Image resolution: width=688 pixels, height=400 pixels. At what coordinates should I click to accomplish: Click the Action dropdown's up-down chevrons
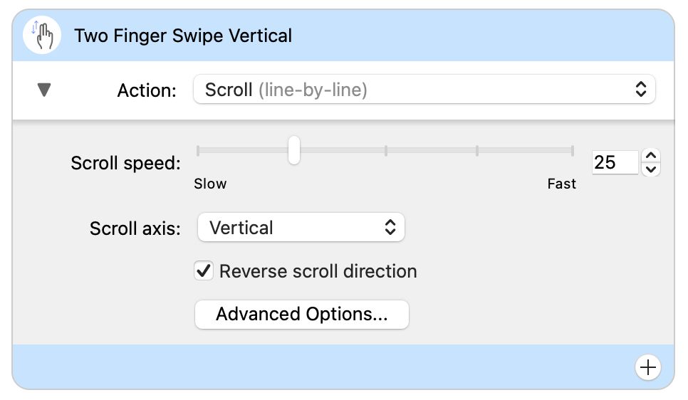click(x=640, y=90)
